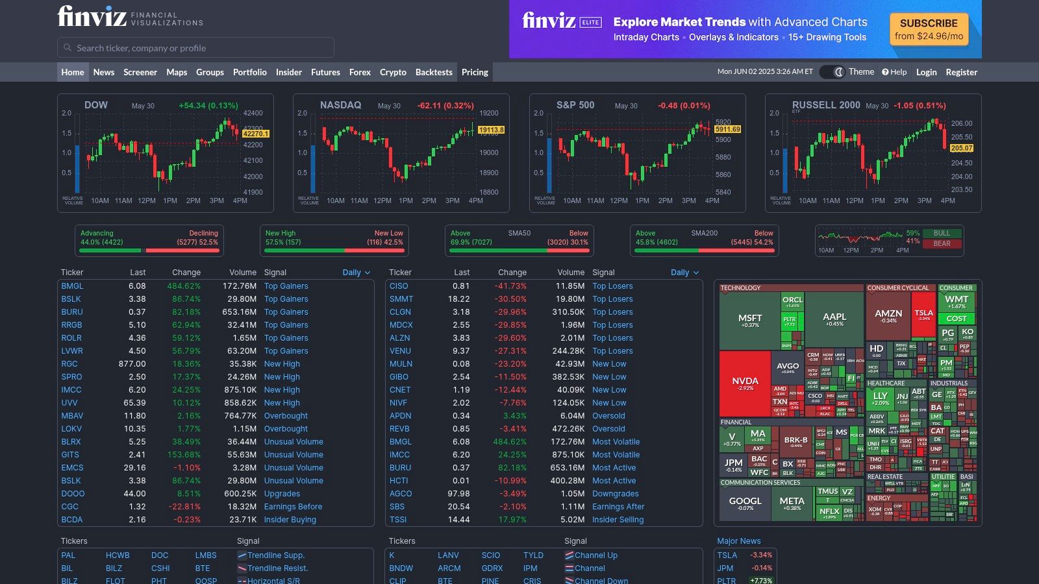Click the SMA50 above/below bar
The width and height of the screenshot is (1039, 584).
[x=519, y=250]
